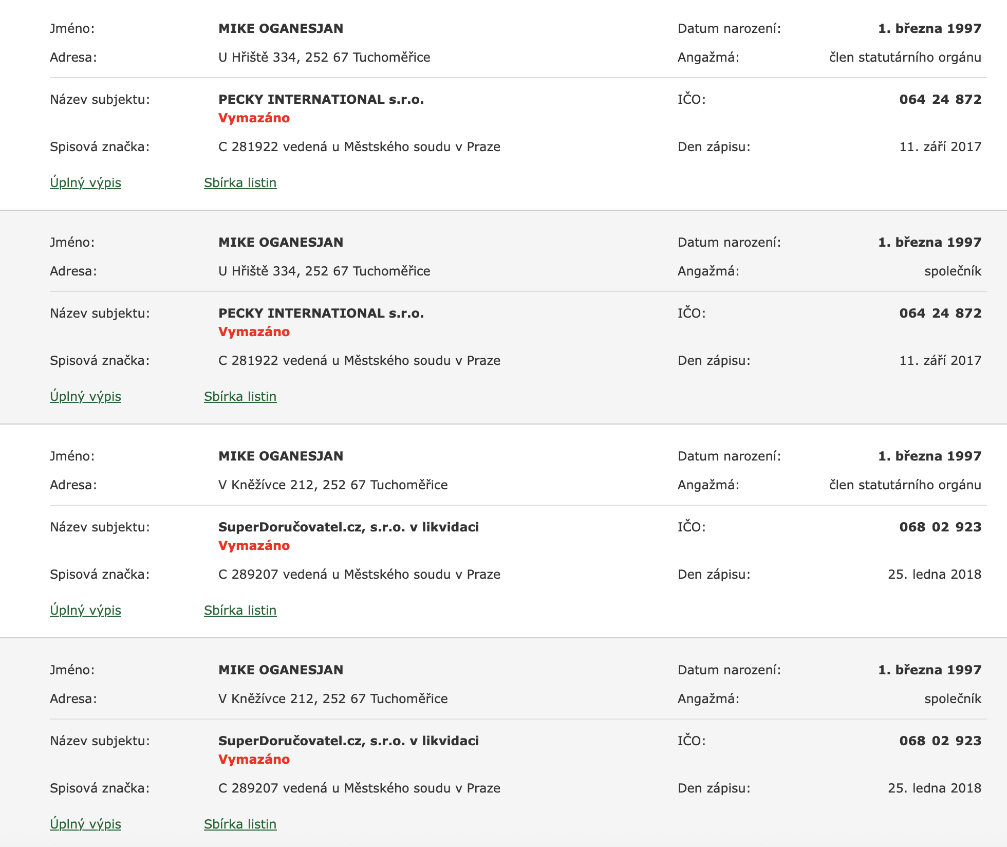Click 'člen statutárního orgánu' in PECKY record
Viewport: 1007px width, 847px height.
(905, 57)
